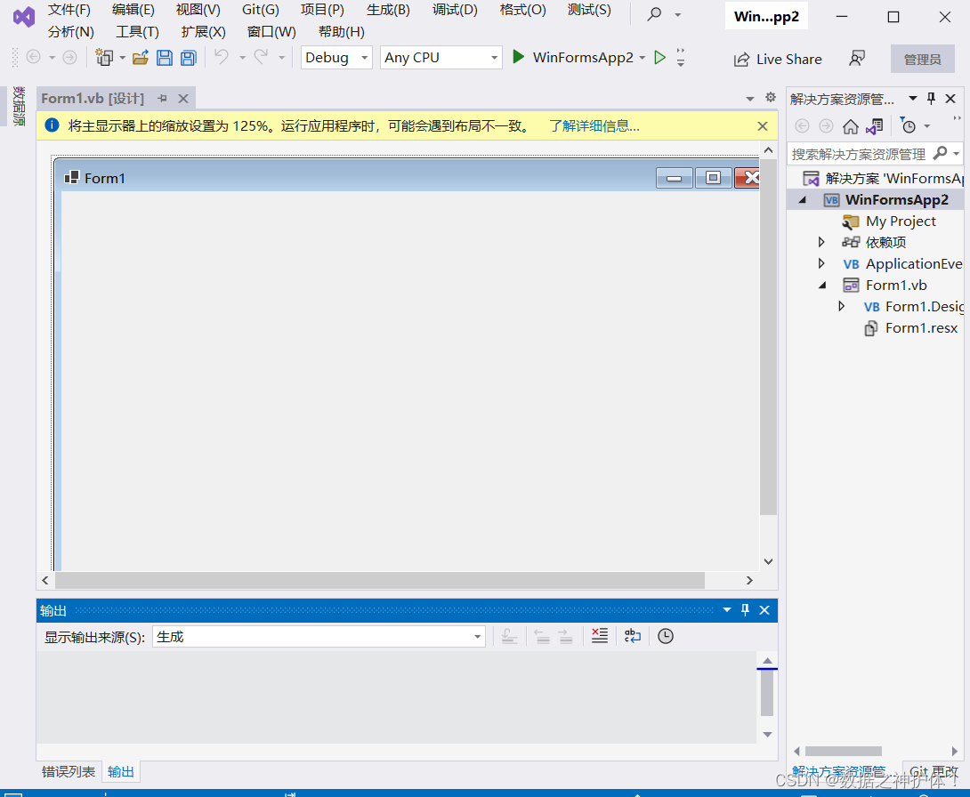Image resolution: width=970 pixels, height=797 pixels.
Task: Click the designer vertical scrollbar thumb
Action: coord(768,337)
